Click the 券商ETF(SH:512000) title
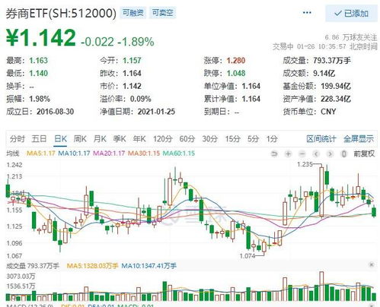The height and width of the screenshot is (307, 380). click(x=61, y=13)
